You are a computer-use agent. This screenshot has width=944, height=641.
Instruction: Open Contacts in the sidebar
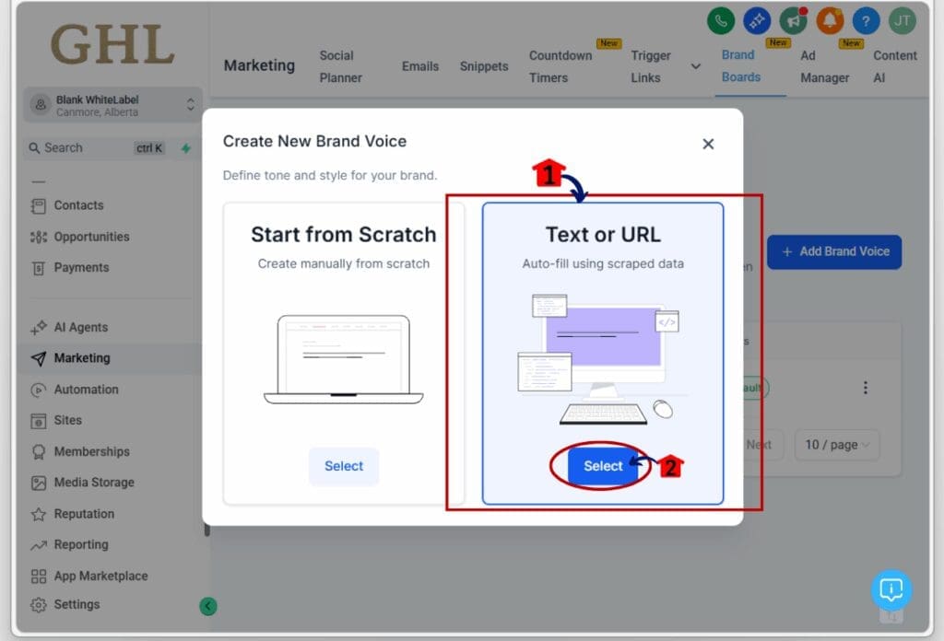point(79,205)
